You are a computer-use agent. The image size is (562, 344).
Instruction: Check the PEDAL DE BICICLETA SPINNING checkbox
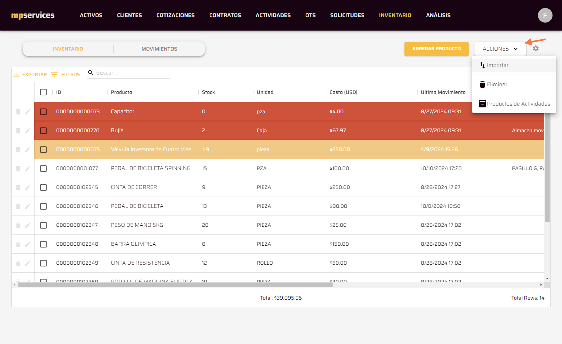click(43, 169)
